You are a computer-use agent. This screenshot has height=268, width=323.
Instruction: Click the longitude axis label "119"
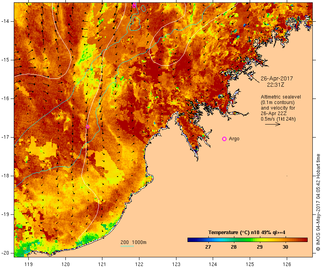pos(28,264)
